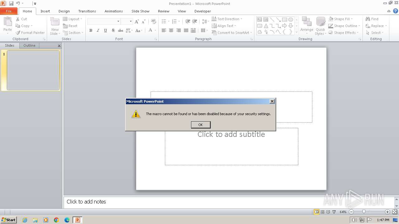Select the Rectangle shape in gallery
Viewport: 399px width, 224px height.
284,19
